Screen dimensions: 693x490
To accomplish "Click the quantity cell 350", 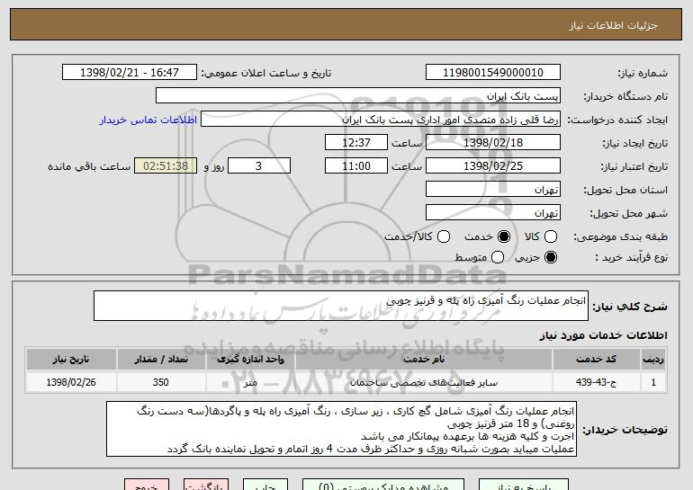I will pyautogui.click(x=161, y=382).
